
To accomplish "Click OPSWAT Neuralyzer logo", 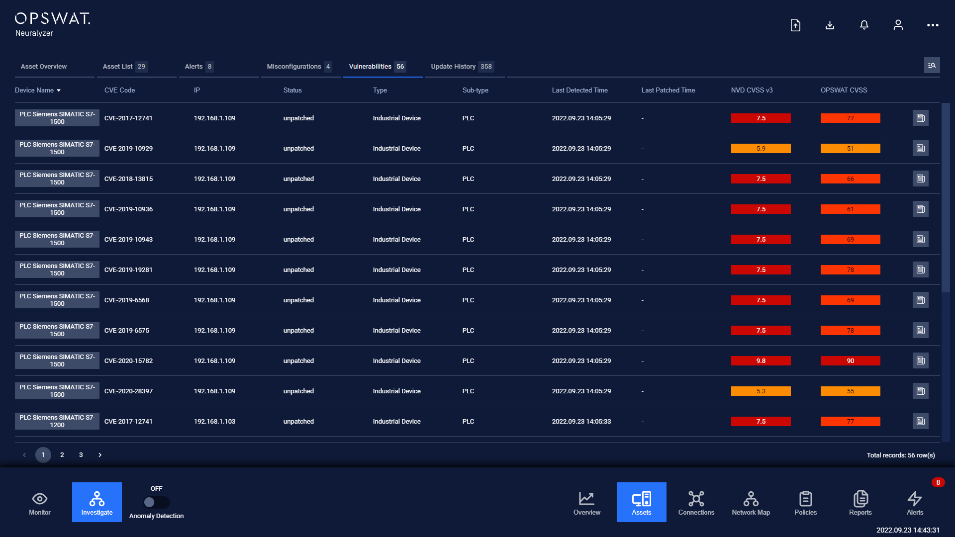I will (x=52, y=25).
